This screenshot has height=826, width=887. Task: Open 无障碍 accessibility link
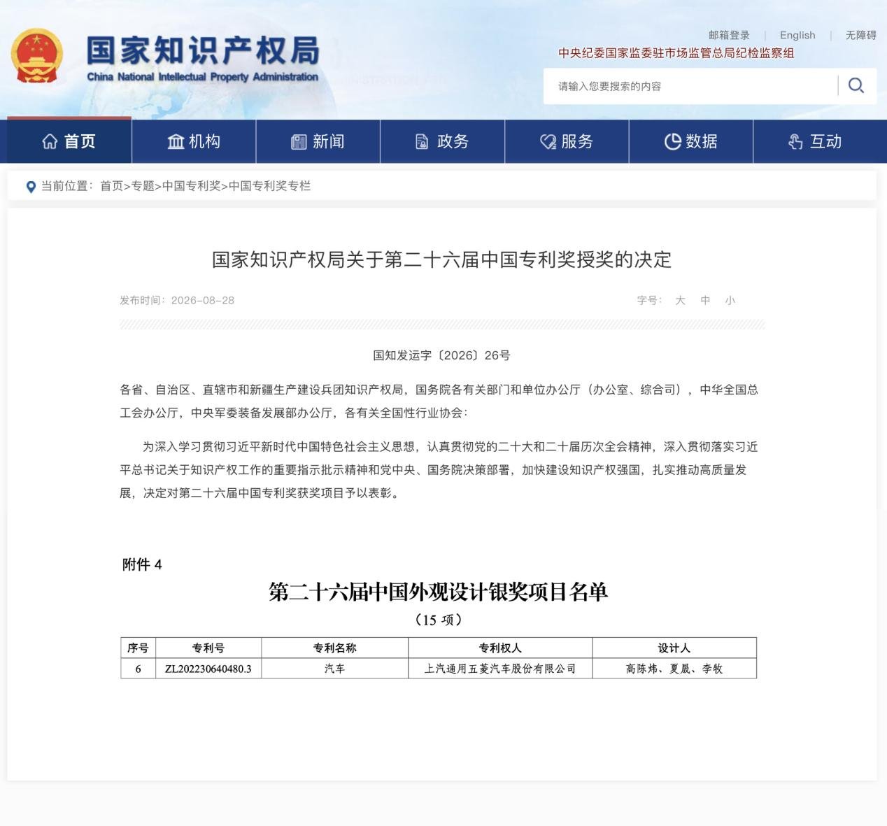pos(860,35)
